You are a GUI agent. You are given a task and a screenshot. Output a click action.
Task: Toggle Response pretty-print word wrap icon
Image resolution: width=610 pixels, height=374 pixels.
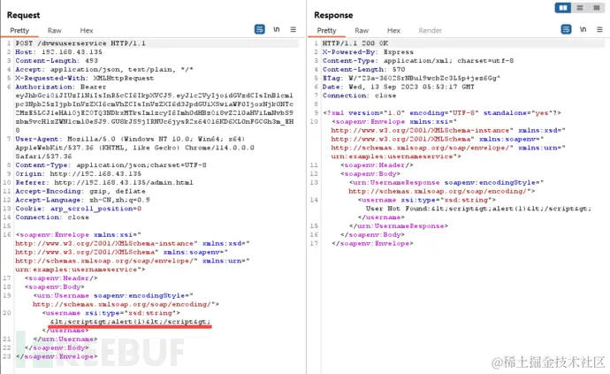pos(566,29)
